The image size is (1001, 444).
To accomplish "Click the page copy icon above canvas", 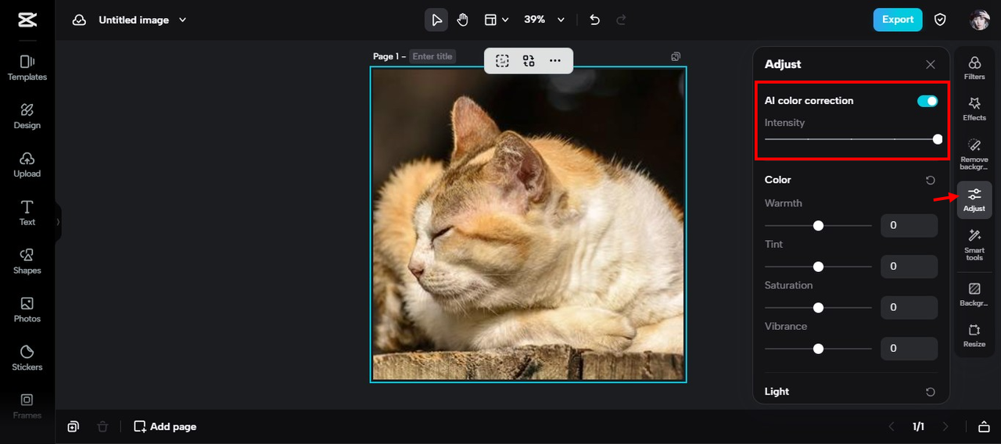I will (676, 56).
